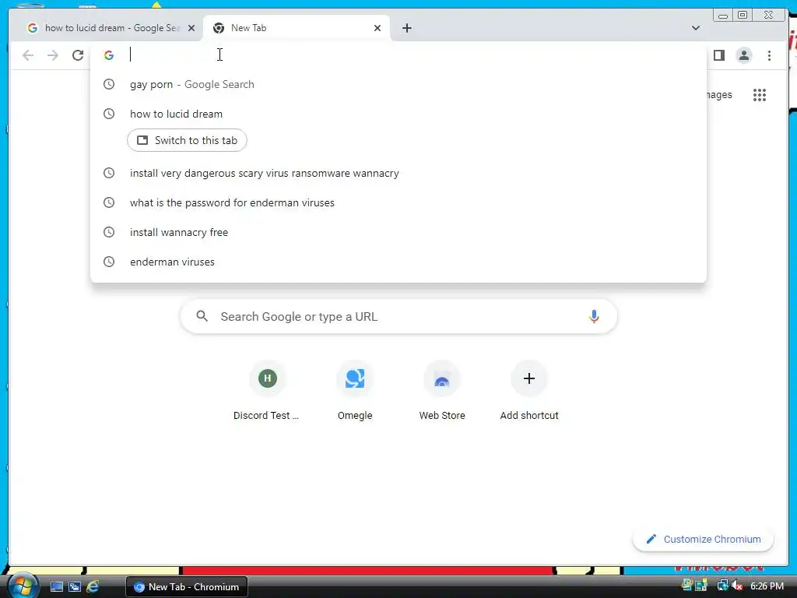The width and height of the screenshot is (797, 598).
Task: Select 'enderman viruses' suggestion
Action: 398,262
